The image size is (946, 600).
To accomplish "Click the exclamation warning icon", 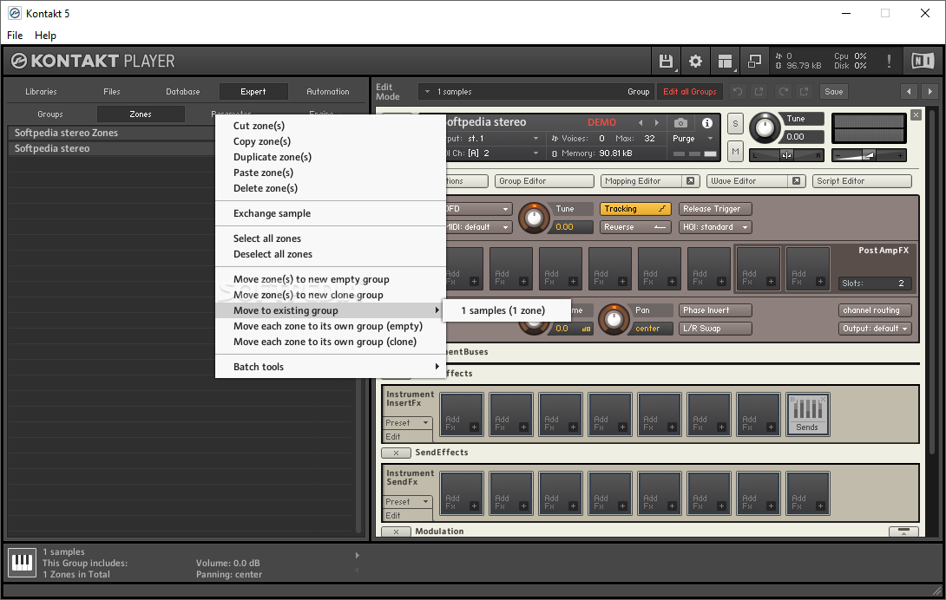I will pyautogui.click(x=889, y=61).
